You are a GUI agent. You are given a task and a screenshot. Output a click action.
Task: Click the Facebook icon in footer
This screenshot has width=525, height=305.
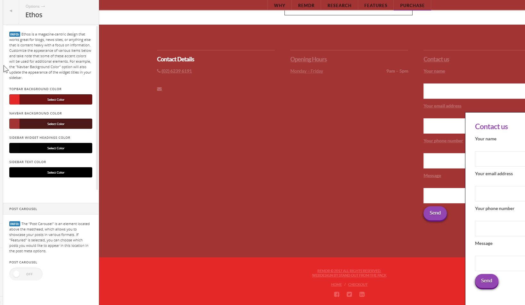(x=336, y=294)
